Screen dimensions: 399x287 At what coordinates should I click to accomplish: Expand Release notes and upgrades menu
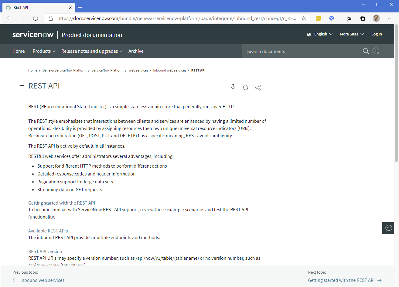(92, 51)
